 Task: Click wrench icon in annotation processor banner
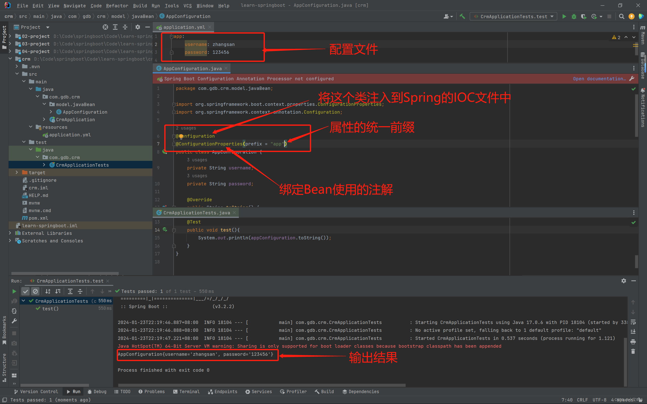[x=632, y=79]
